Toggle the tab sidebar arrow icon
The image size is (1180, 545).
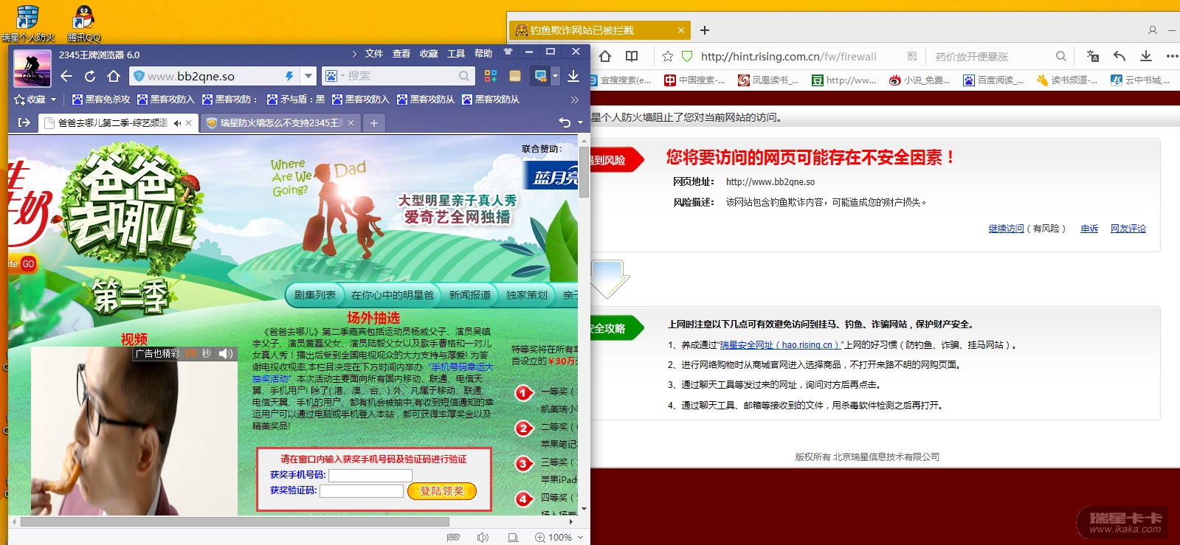(24, 122)
